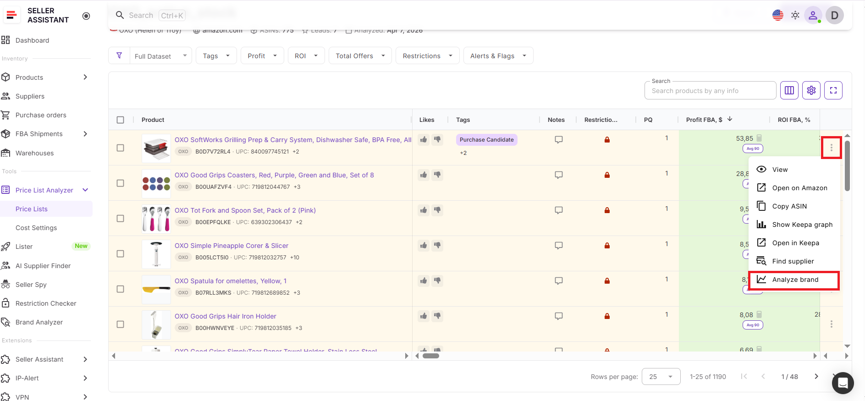Check the OXO Tot Fork and Spoon row
Image resolution: width=865 pixels, height=401 pixels.
121,218
